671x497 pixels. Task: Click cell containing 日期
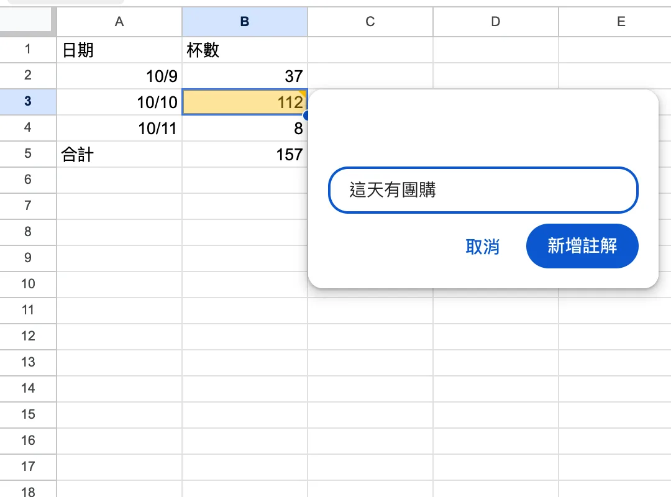point(119,50)
